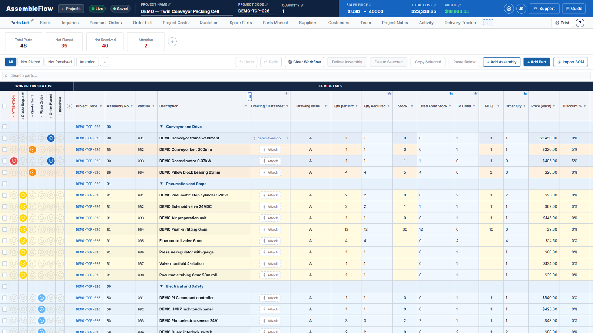The height and width of the screenshot is (333, 593).
Task: Collapse the Pneumatics and Stops assembly
Action: click(x=162, y=184)
